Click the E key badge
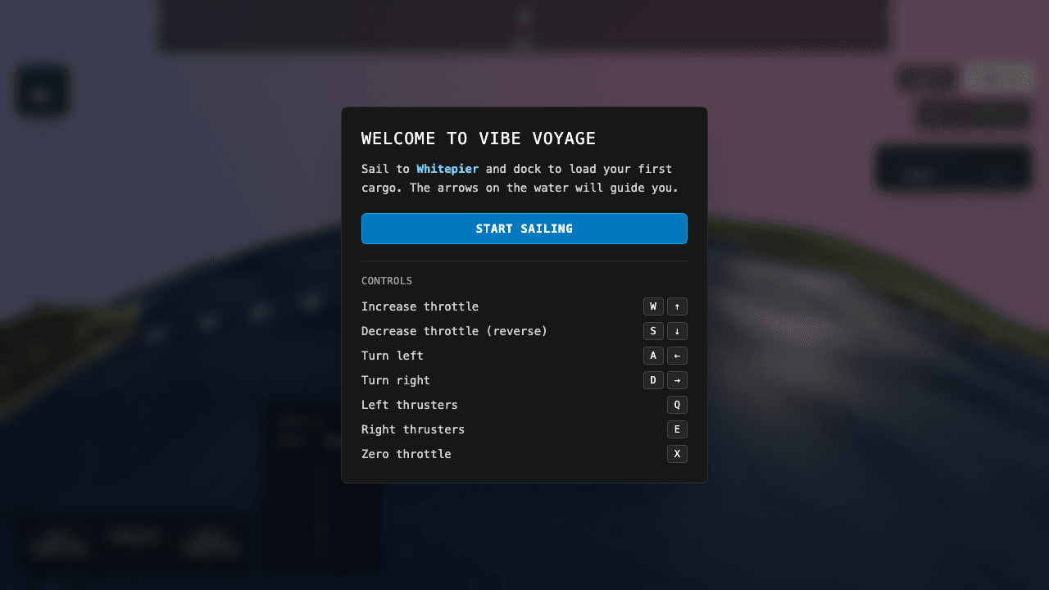 pyautogui.click(x=677, y=429)
